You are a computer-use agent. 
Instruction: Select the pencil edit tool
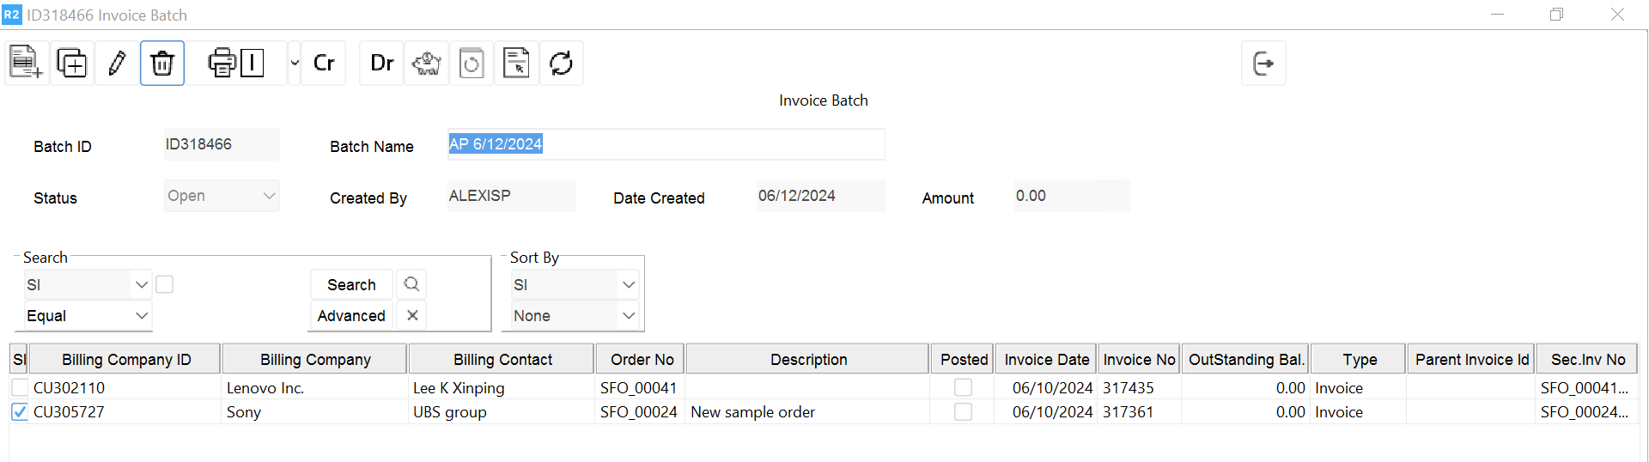coord(117,63)
